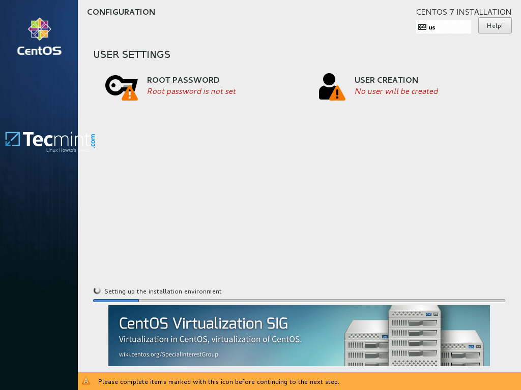Image resolution: width=521 pixels, height=390 pixels.
Task: Click the Help! button
Action: 495,25
